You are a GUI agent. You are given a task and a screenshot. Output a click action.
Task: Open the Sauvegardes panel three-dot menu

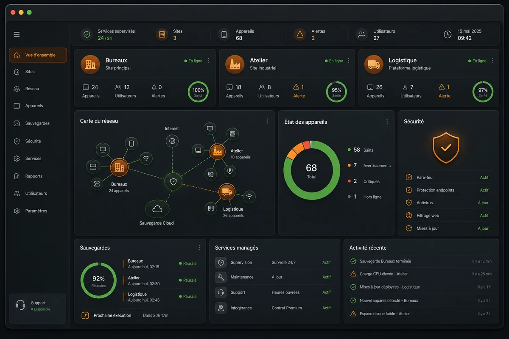click(x=199, y=248)
